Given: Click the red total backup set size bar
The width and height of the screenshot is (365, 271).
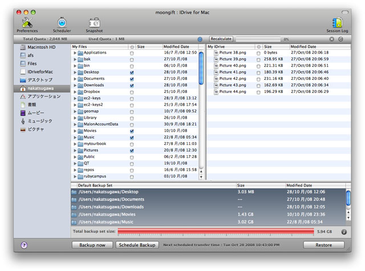Looking at the screenshot, I should point(216,231).
